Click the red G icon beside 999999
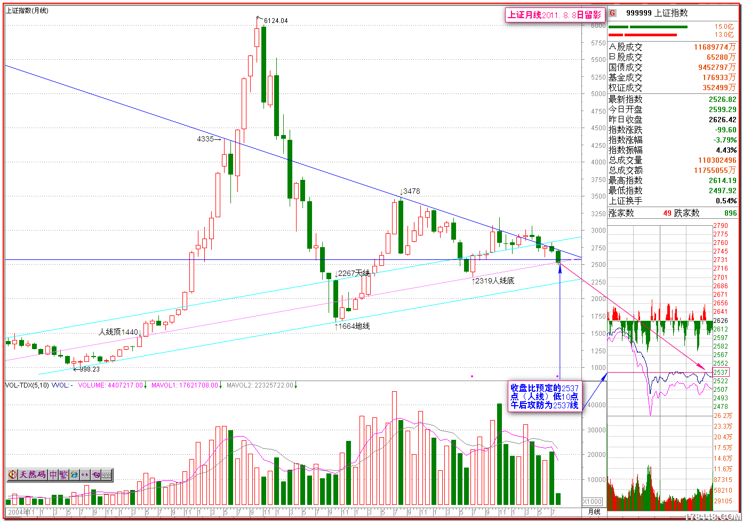Screen dimensions: 743x522 tap(613, 13)
